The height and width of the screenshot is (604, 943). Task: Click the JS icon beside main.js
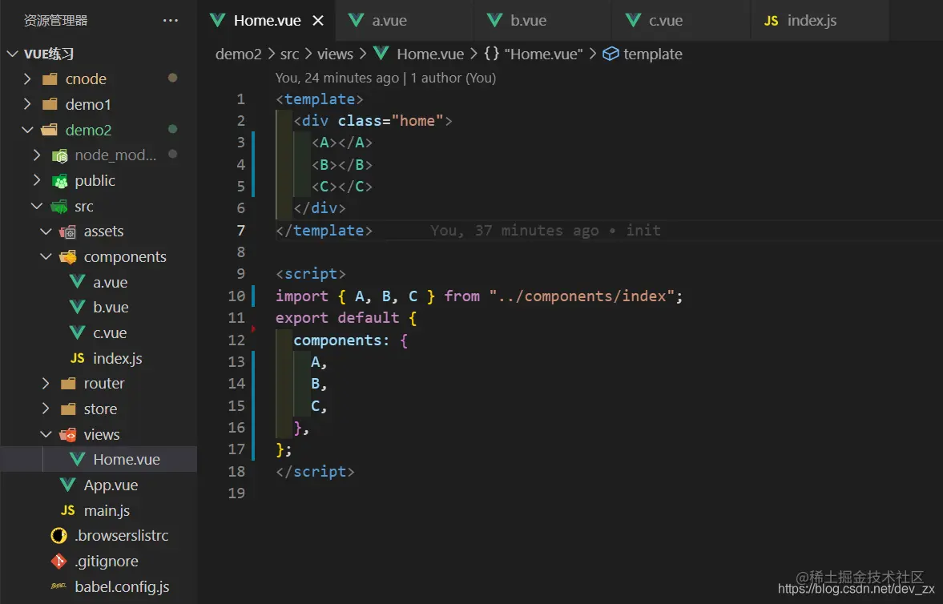pos(68,510)
